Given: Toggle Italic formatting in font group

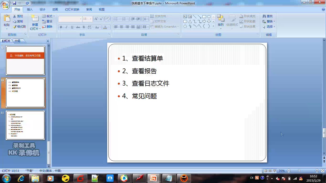Looking at the screenshot, I should 66,27.
